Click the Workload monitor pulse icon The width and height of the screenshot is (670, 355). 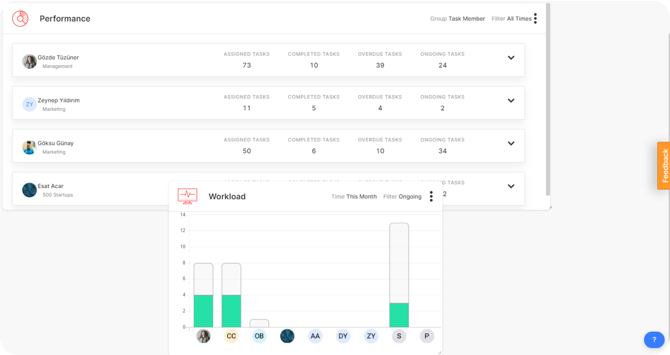(x=187, y=196)
